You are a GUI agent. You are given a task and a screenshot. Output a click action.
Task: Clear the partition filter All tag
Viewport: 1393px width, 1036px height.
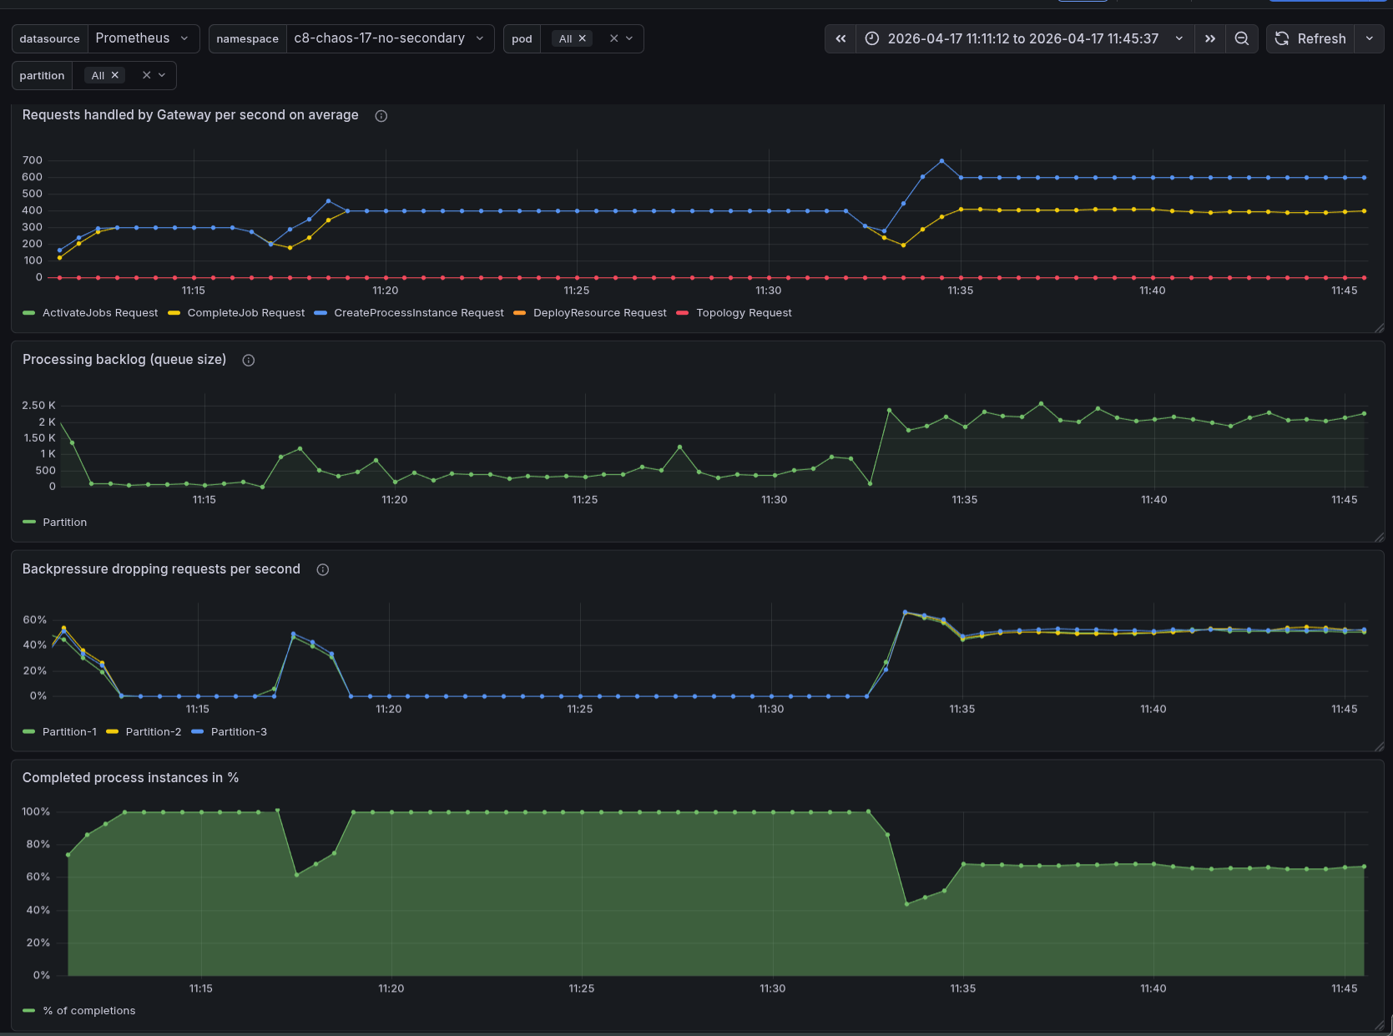tap(115, 75)
